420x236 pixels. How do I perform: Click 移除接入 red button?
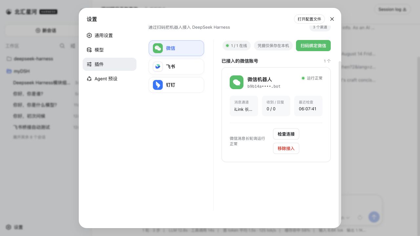pos(286,148)
